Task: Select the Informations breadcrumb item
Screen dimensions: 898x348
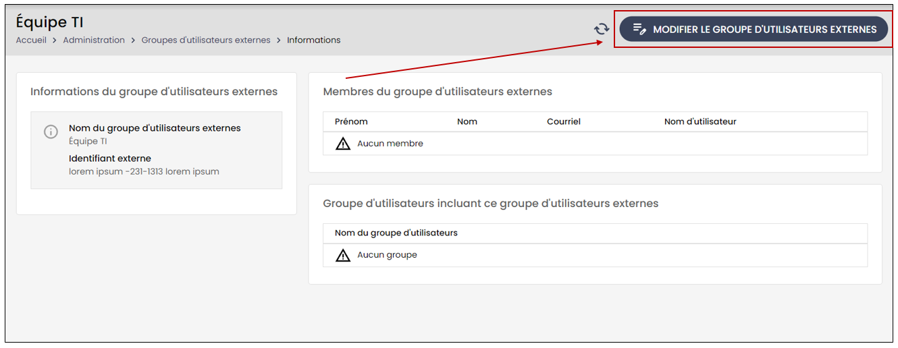Action: tap(314, 40)
